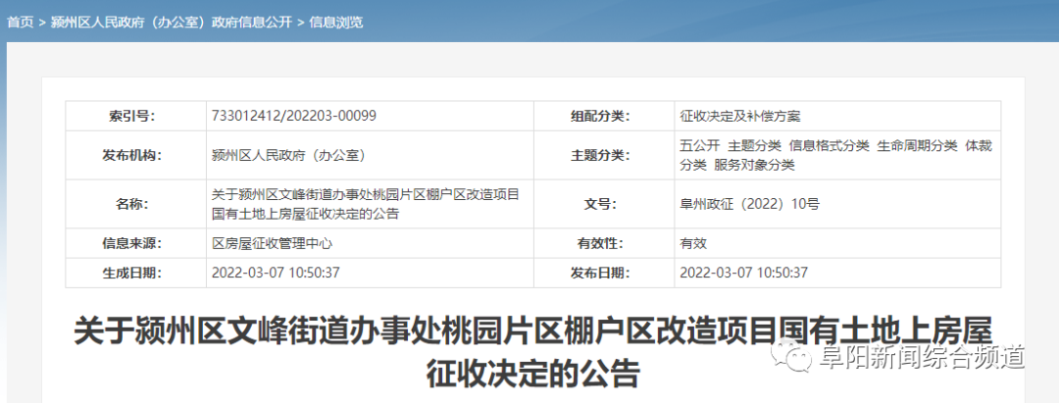Select the 五公开 主题分类 category values
Image resolution: width=1059 pixels, height=403 pixels.
tap(836, 155)
